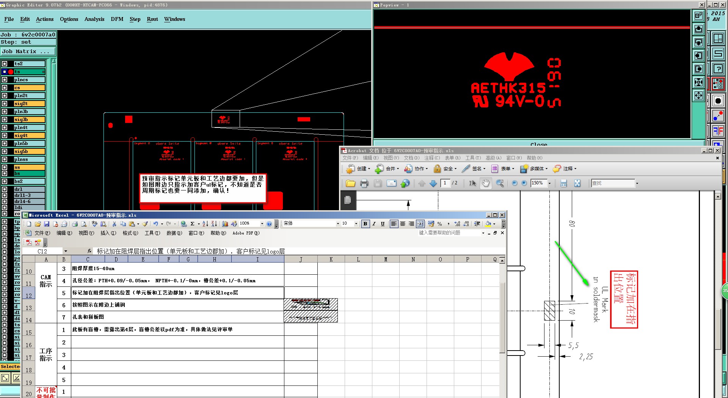Click the AutoSum sigma icon

click(193, 224)
